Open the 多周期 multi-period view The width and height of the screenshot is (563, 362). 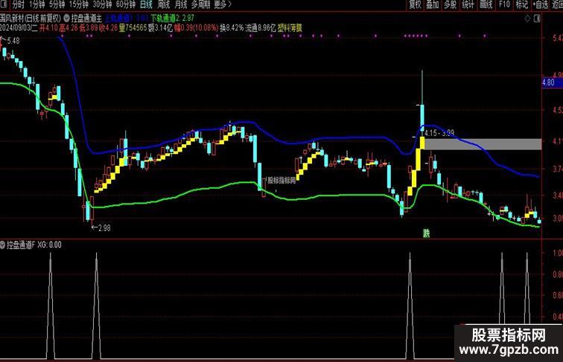click(201, 4)
